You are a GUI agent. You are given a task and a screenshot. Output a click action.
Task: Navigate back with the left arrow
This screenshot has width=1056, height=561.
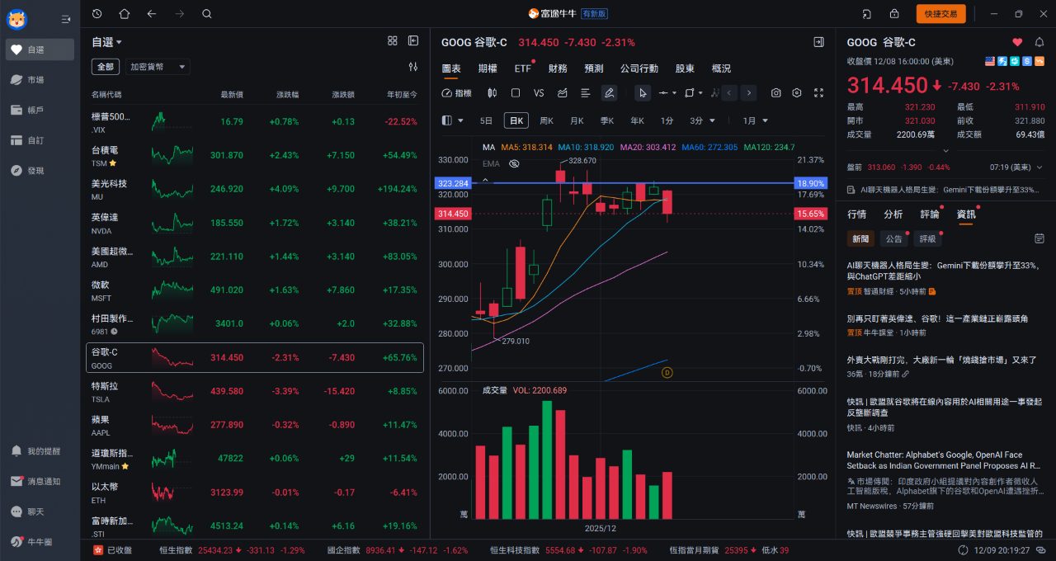coord(151,14)
